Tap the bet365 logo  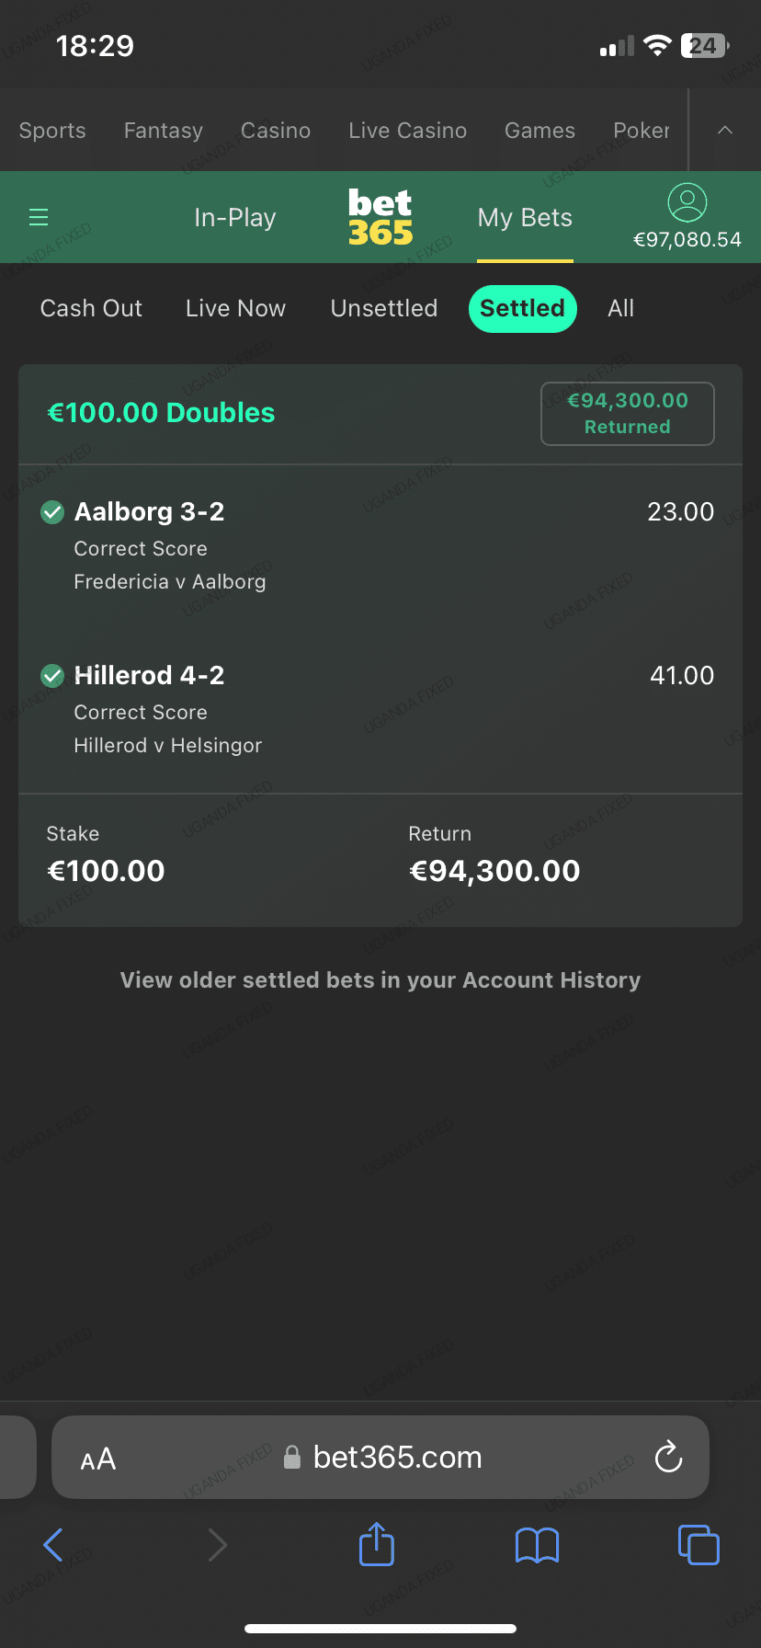click(380, 218)
